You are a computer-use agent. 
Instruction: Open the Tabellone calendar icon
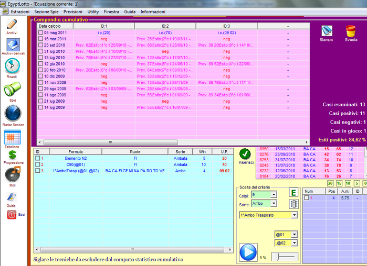(12, 137)
